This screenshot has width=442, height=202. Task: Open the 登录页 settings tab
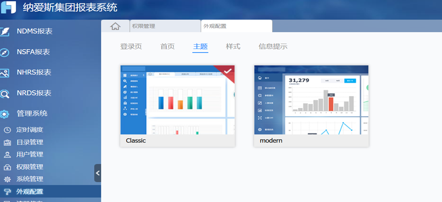tap(131, 47)
